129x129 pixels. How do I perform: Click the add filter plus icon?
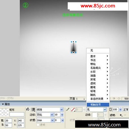(121, 115)
